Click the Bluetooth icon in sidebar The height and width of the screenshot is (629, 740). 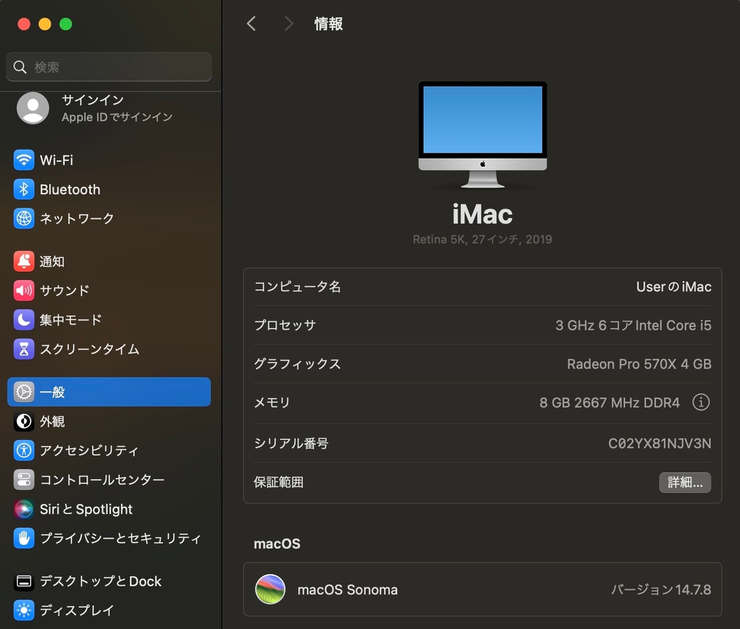tap(24, 189)
